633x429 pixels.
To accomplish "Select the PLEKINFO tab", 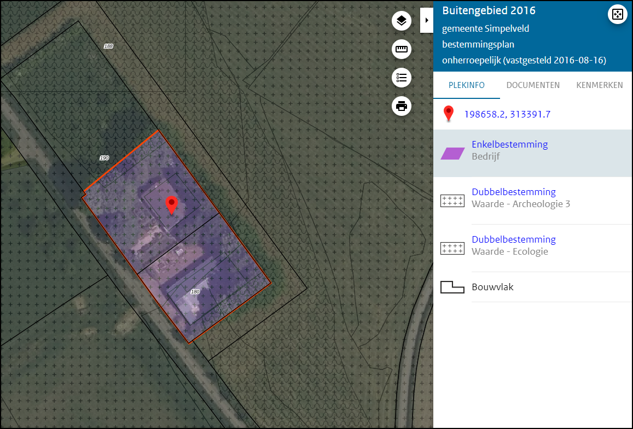I will click(x=466, y=85).
